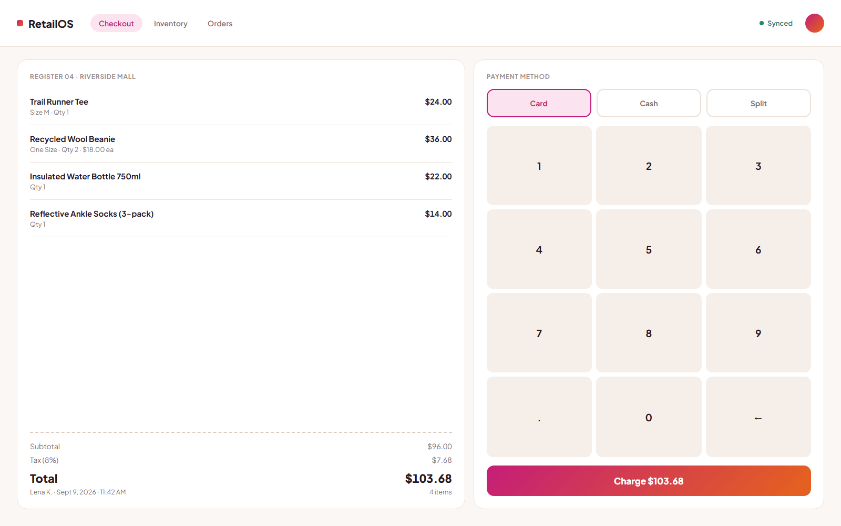The width and height of the screenshot is (841, 526).
Task: Click the $22.00 price
Action: tap(438, 176)
